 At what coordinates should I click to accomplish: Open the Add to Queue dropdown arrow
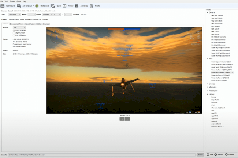pos(33,6)
